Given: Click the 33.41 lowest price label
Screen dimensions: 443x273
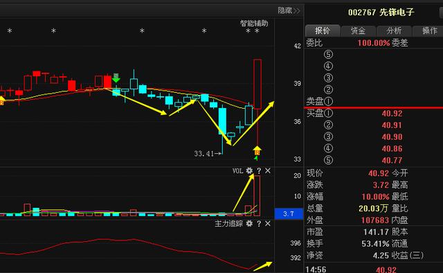Looking at the screenshot, I should 204,154.
